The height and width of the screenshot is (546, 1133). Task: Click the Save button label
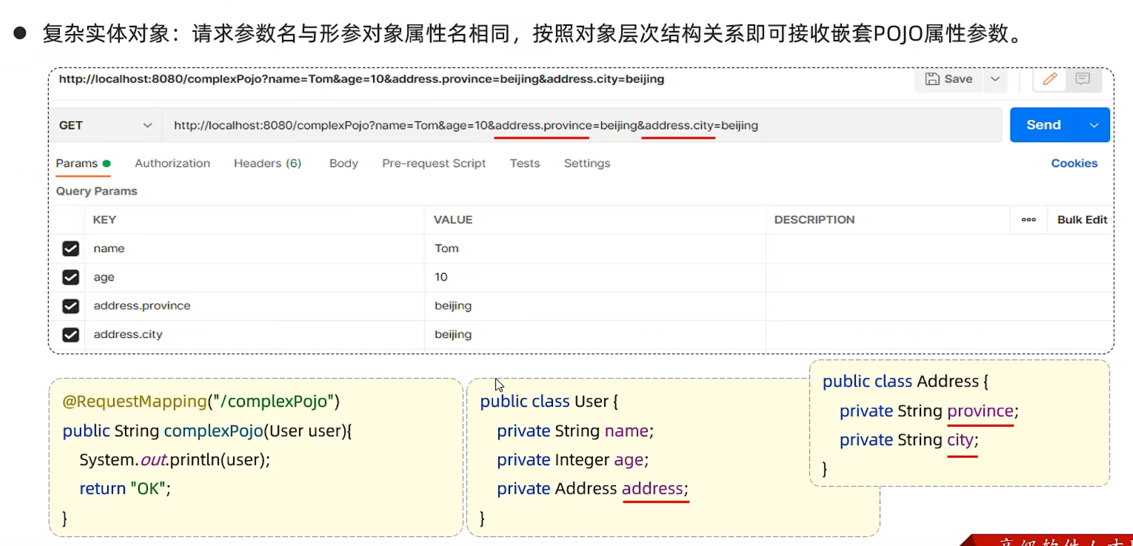pos(958,79)
